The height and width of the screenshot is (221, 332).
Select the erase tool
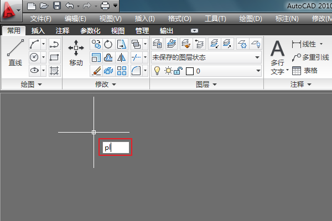click(96, 70)
